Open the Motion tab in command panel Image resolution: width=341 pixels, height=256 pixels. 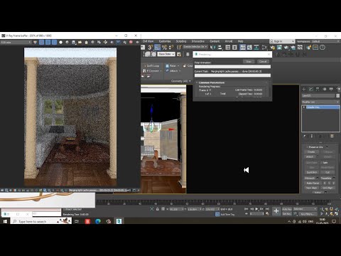coord(325,89)
